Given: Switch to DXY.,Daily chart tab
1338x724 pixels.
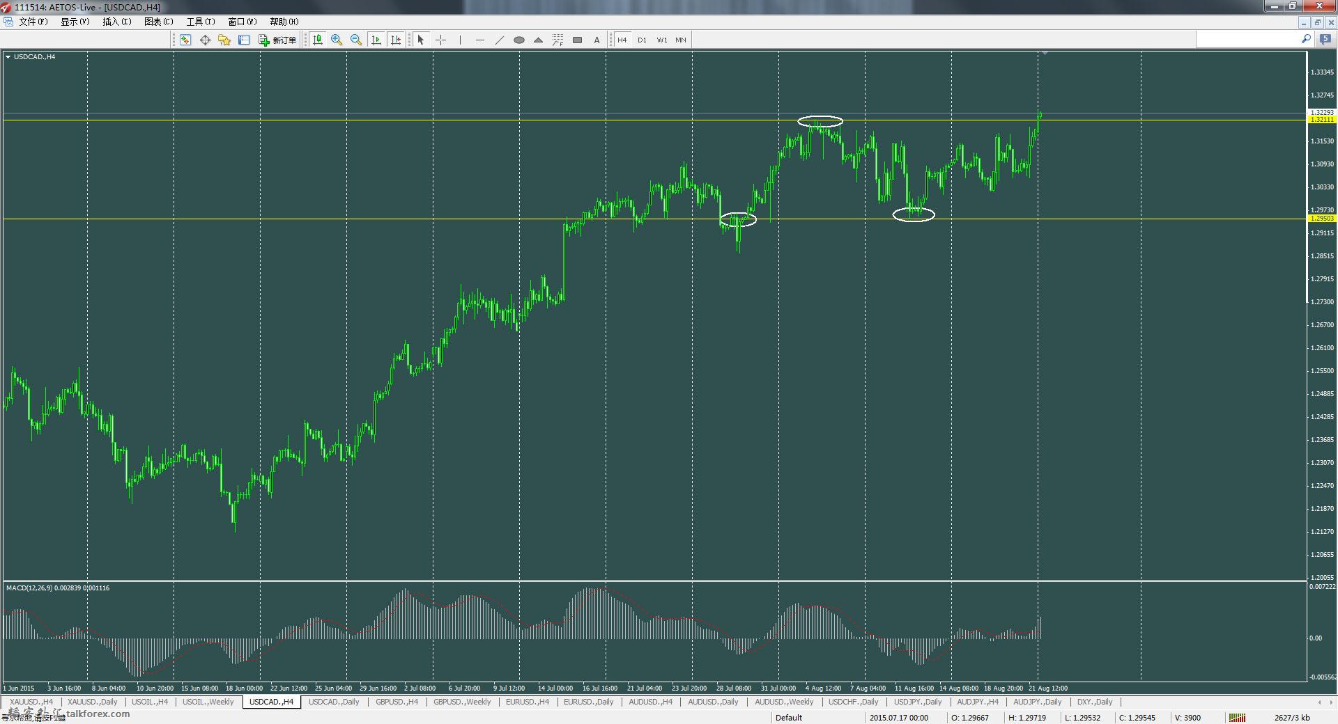Looking at the screenshot, I should 1095,702.
